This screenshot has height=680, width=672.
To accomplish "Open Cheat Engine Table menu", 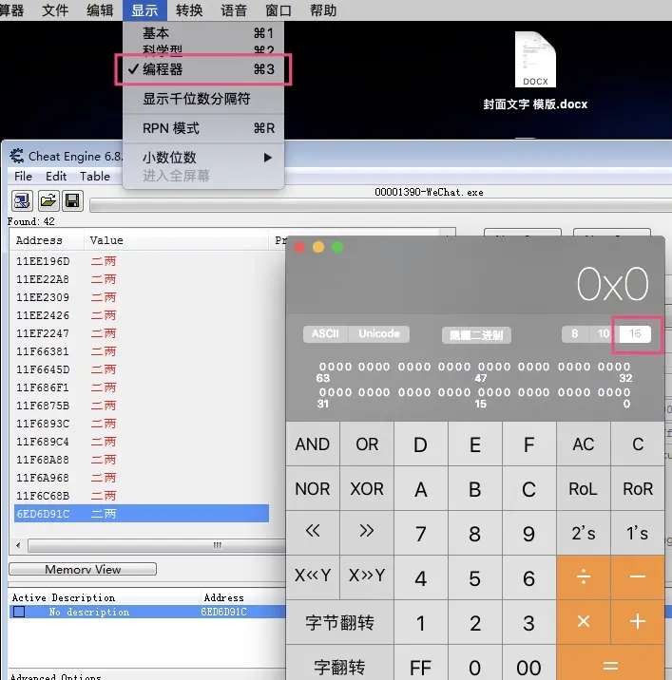I will point(95,177).
